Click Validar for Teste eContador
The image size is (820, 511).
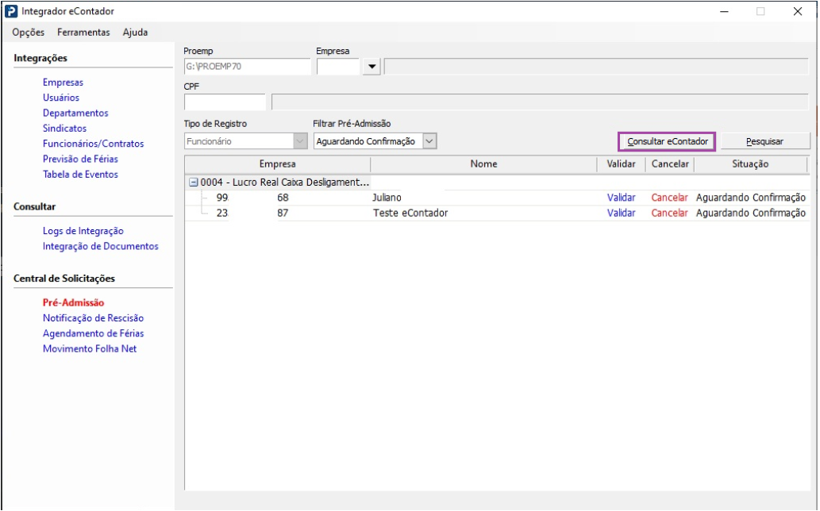point(622,213)
